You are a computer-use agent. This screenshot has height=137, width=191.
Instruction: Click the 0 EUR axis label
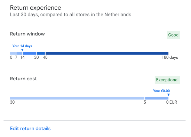point(172,102)
